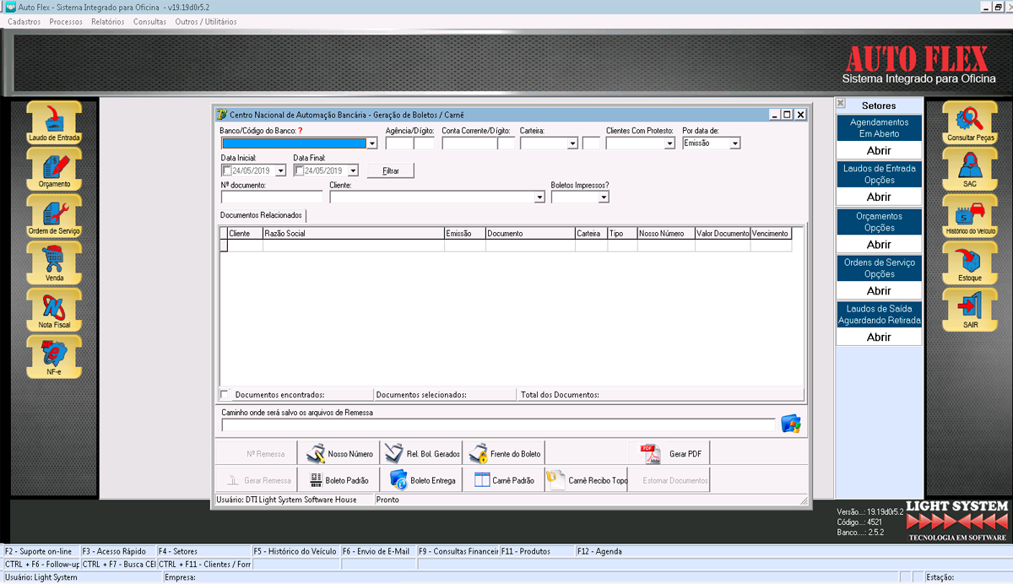1013x584 pixels.
Task: Click the SAIR exit icon
Action: coord(971,310)
